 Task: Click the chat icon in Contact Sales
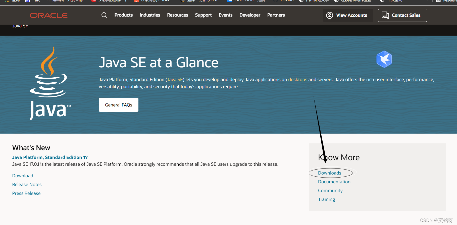click(385, 15)
